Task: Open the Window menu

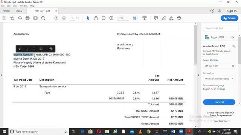Action: point(23,6)
